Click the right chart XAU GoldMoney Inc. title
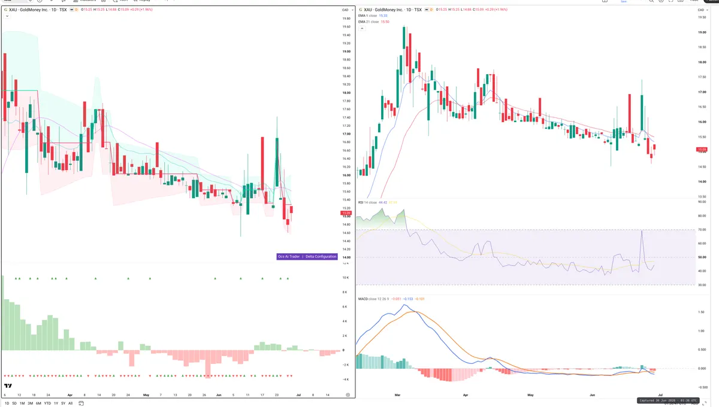This screenshot has width=719, height=407. [x=392, y=10]
